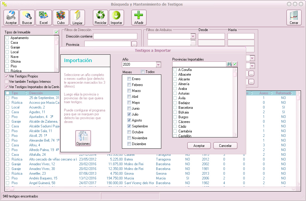The image size is (306, 201).
Task: Click the Dirección contiene text field
Action: tap(115, 36)
